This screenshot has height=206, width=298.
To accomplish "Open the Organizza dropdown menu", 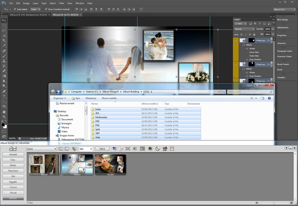I will pyautogui.click(x=60, y=98).
